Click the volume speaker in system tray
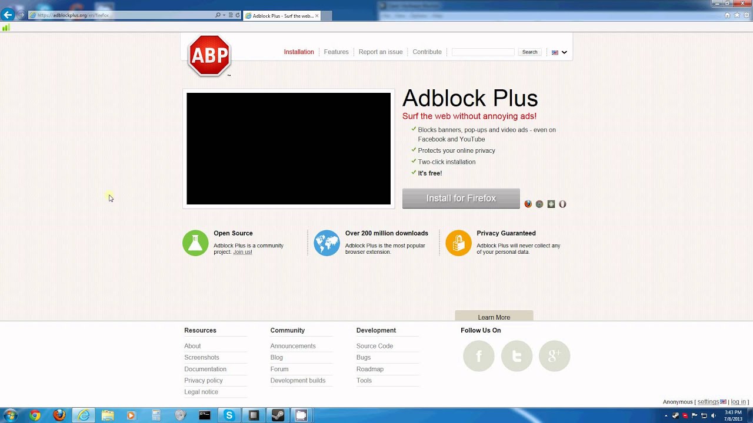This screenshot has height=423, width=753. (x=713, y=415)
